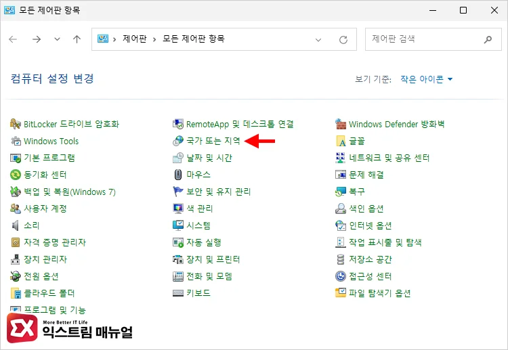
Task: Click the 마우스 icon
Action: pos(178,175)
